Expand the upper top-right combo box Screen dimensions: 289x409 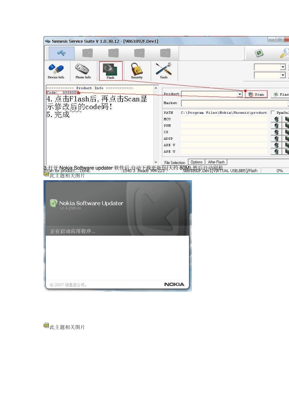(283, 67)
